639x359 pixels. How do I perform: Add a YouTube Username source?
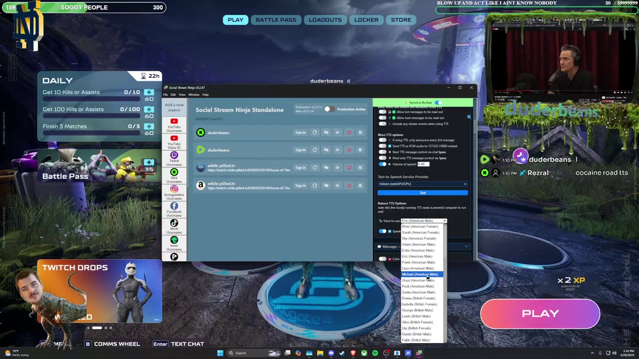point(174,125)
